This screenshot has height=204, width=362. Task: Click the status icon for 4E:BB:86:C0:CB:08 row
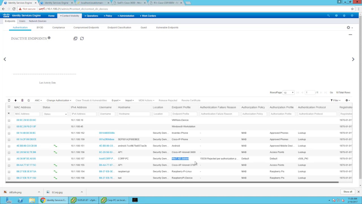tap(55, 146)
